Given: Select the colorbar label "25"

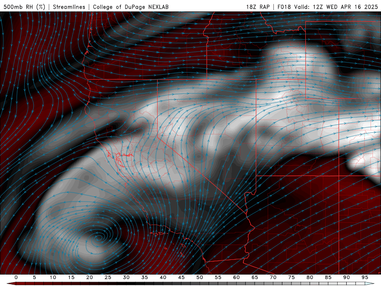Looking at the screenshot, I should click(x=108, y=277).
